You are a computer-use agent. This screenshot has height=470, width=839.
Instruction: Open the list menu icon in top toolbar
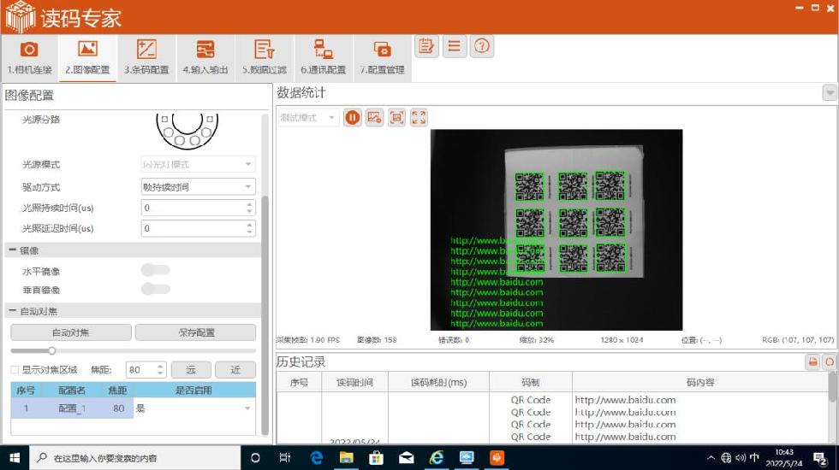[x=455, y=46]
